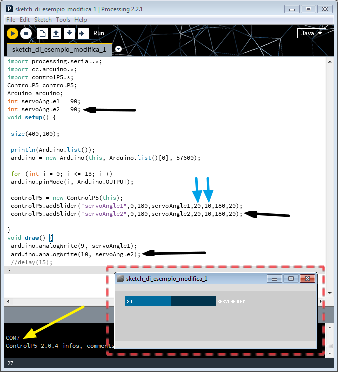The height and width of the screenshot is (372, 338).
Task: Place cursor on 'int servoAngle2 = 90;' line
Action: [44, 109]
